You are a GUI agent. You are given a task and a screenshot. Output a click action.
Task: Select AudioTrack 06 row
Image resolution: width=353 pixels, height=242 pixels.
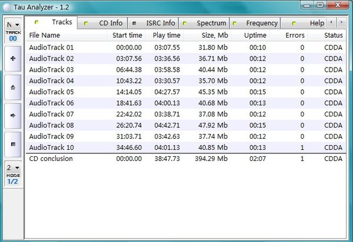[x=186, y=103]
